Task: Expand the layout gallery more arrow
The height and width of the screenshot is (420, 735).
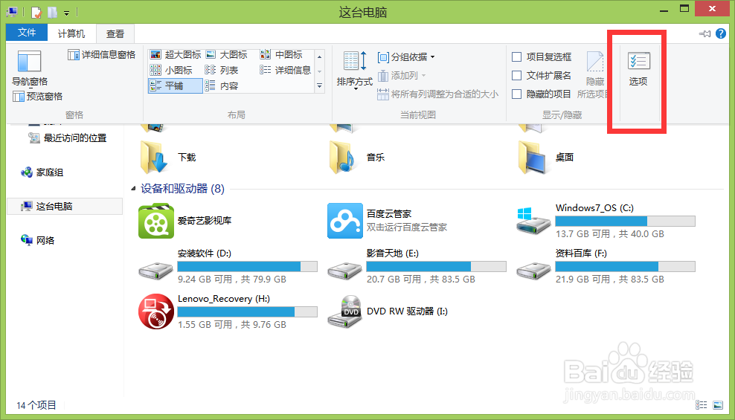Action: click(x=320, y=85)
